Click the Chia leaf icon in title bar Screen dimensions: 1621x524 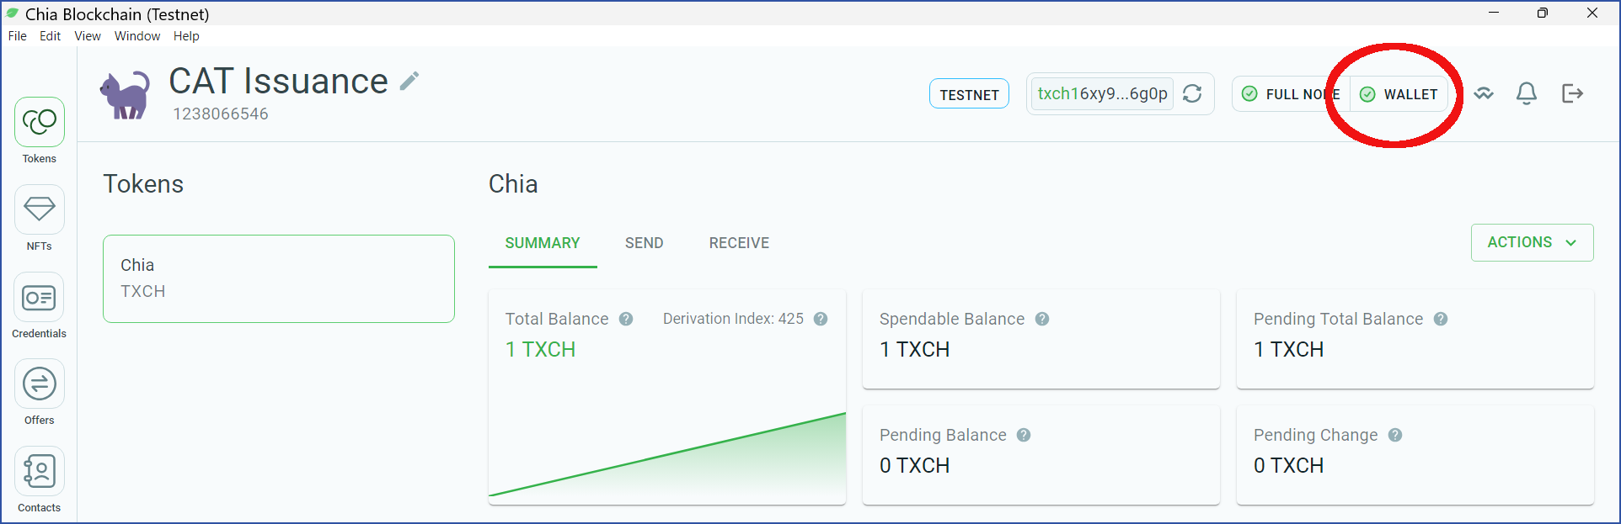12,13
